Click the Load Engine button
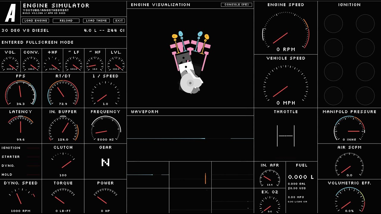This screenshot has width=381, height=214. click(36, 21)
